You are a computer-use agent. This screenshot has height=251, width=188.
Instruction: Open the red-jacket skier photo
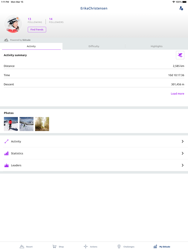[x=11, y=124]
